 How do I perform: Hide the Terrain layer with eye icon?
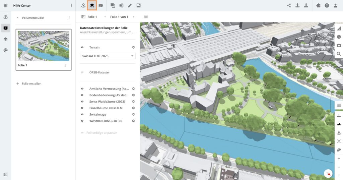82,48
